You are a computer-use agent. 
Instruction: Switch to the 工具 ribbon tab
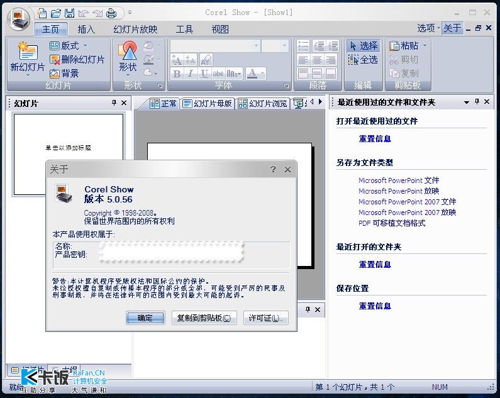[184, 30]
